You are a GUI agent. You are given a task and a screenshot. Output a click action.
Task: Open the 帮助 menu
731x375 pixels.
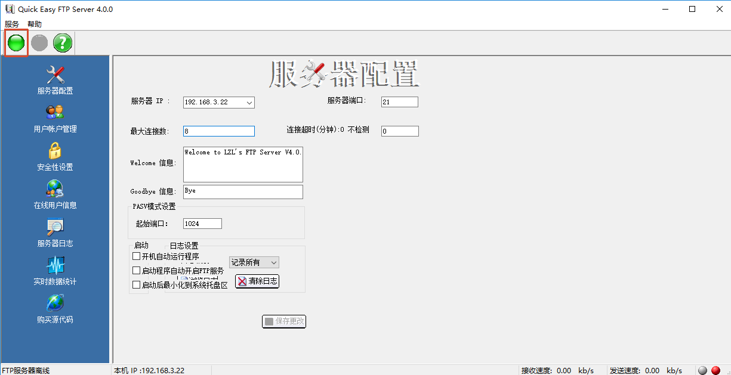(35, 24)
